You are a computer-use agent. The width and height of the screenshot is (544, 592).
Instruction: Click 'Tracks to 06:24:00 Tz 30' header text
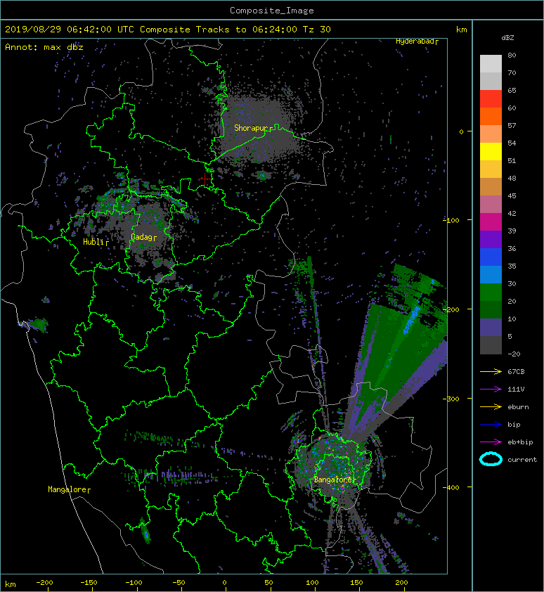coord(263,30)
